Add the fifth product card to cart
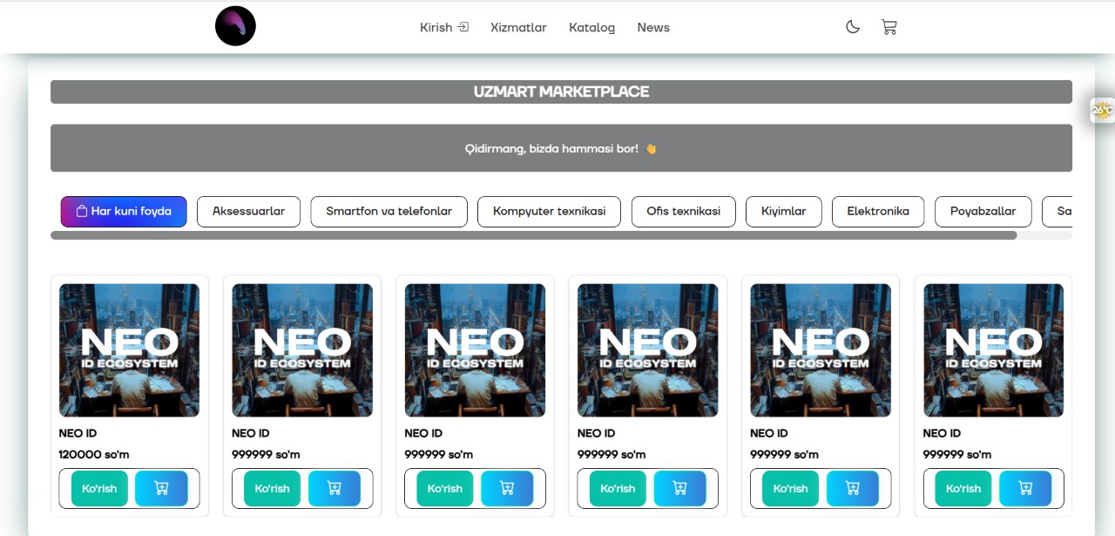1115x536 pixels. 853,489
